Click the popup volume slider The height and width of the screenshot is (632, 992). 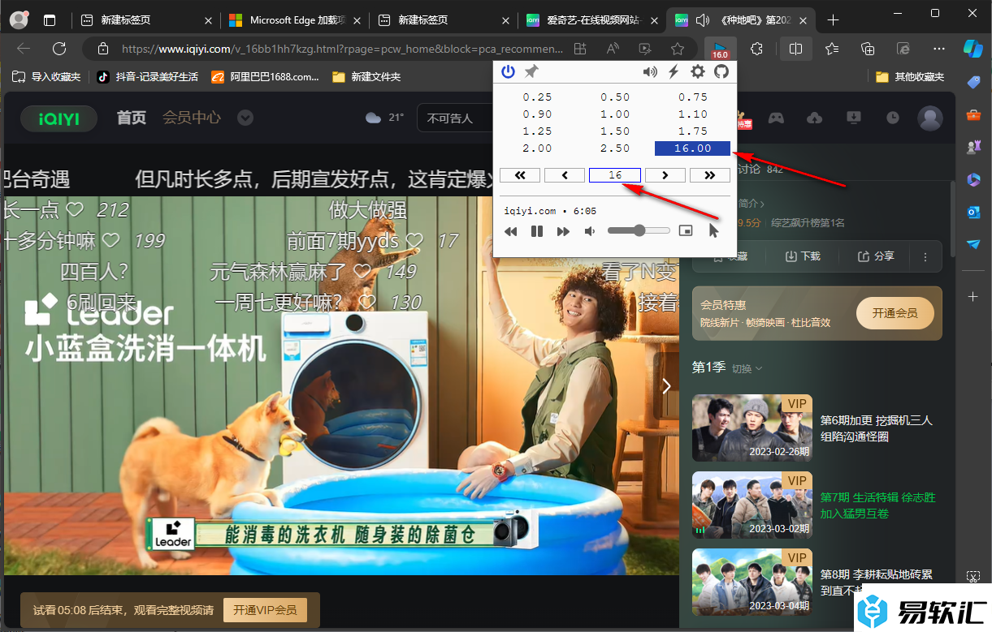(639, 231)
